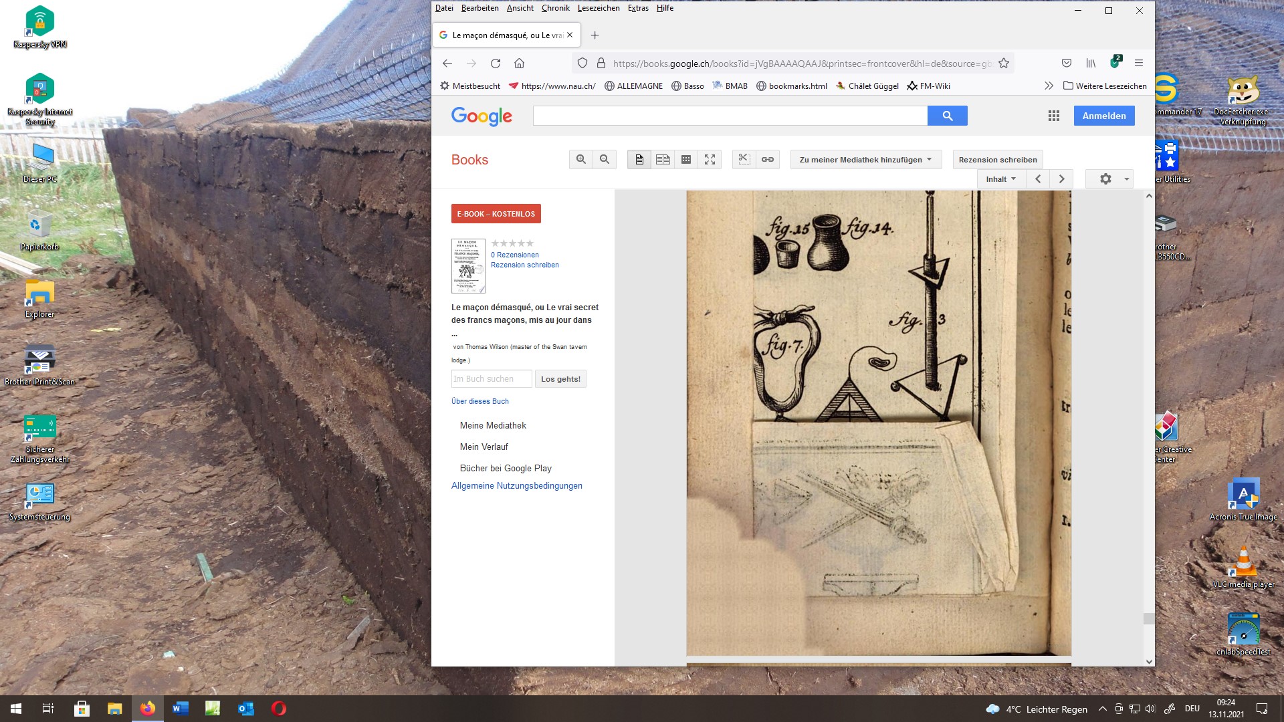Viewport: 1284px width, 722px height.
Task: Open 'Weitere Lesezeichen' folder
Action: point(1105,86)
